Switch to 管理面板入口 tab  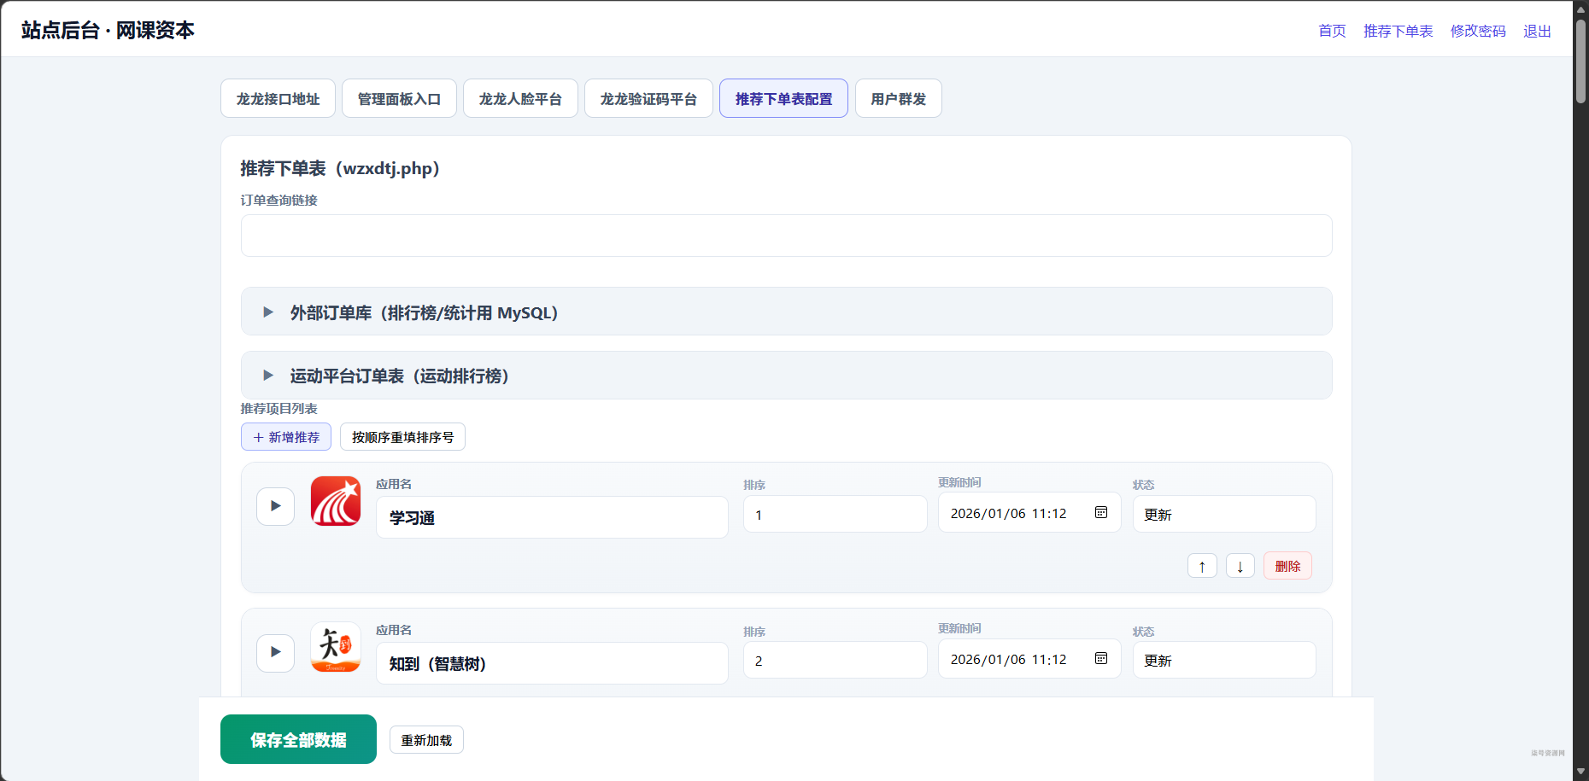399,98
